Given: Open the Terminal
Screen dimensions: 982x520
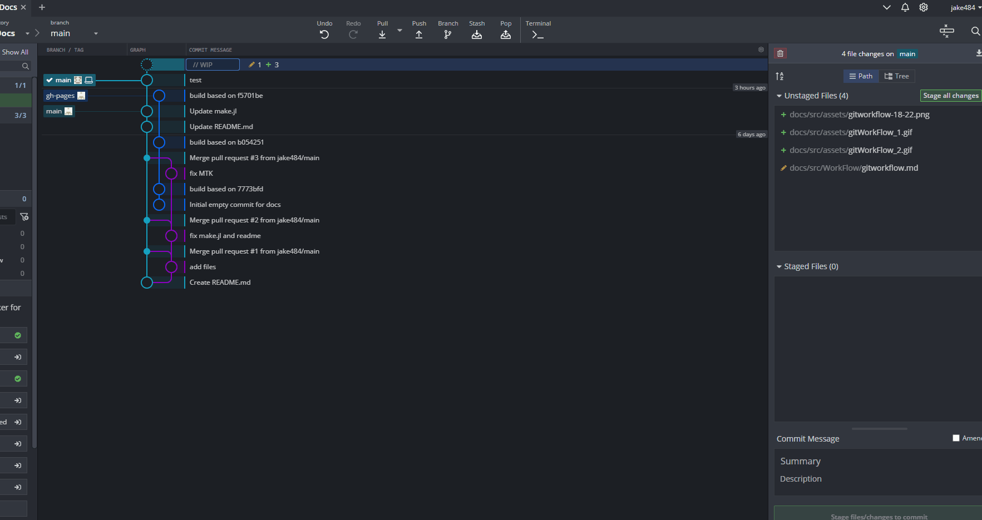Looking at the screenshot, I should coord(537,34).
